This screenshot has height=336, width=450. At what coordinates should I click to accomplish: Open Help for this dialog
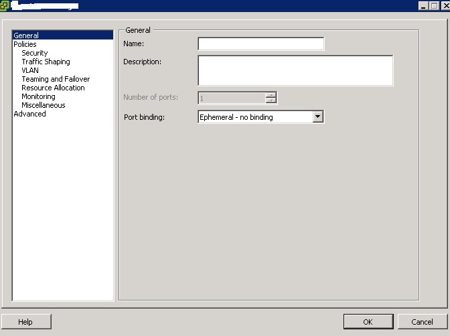coord(25,322)
